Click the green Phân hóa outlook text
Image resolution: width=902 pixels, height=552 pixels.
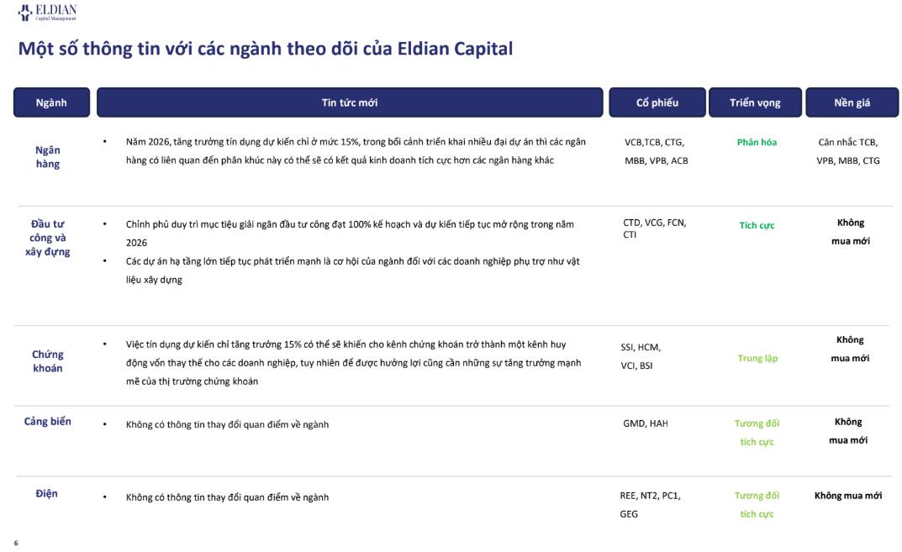coord(757,142)
